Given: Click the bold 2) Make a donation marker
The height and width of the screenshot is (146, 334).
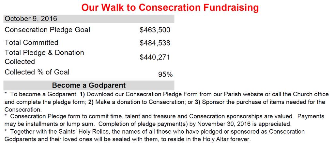Looking at the screenshot, I should click(x=91, y=102).
